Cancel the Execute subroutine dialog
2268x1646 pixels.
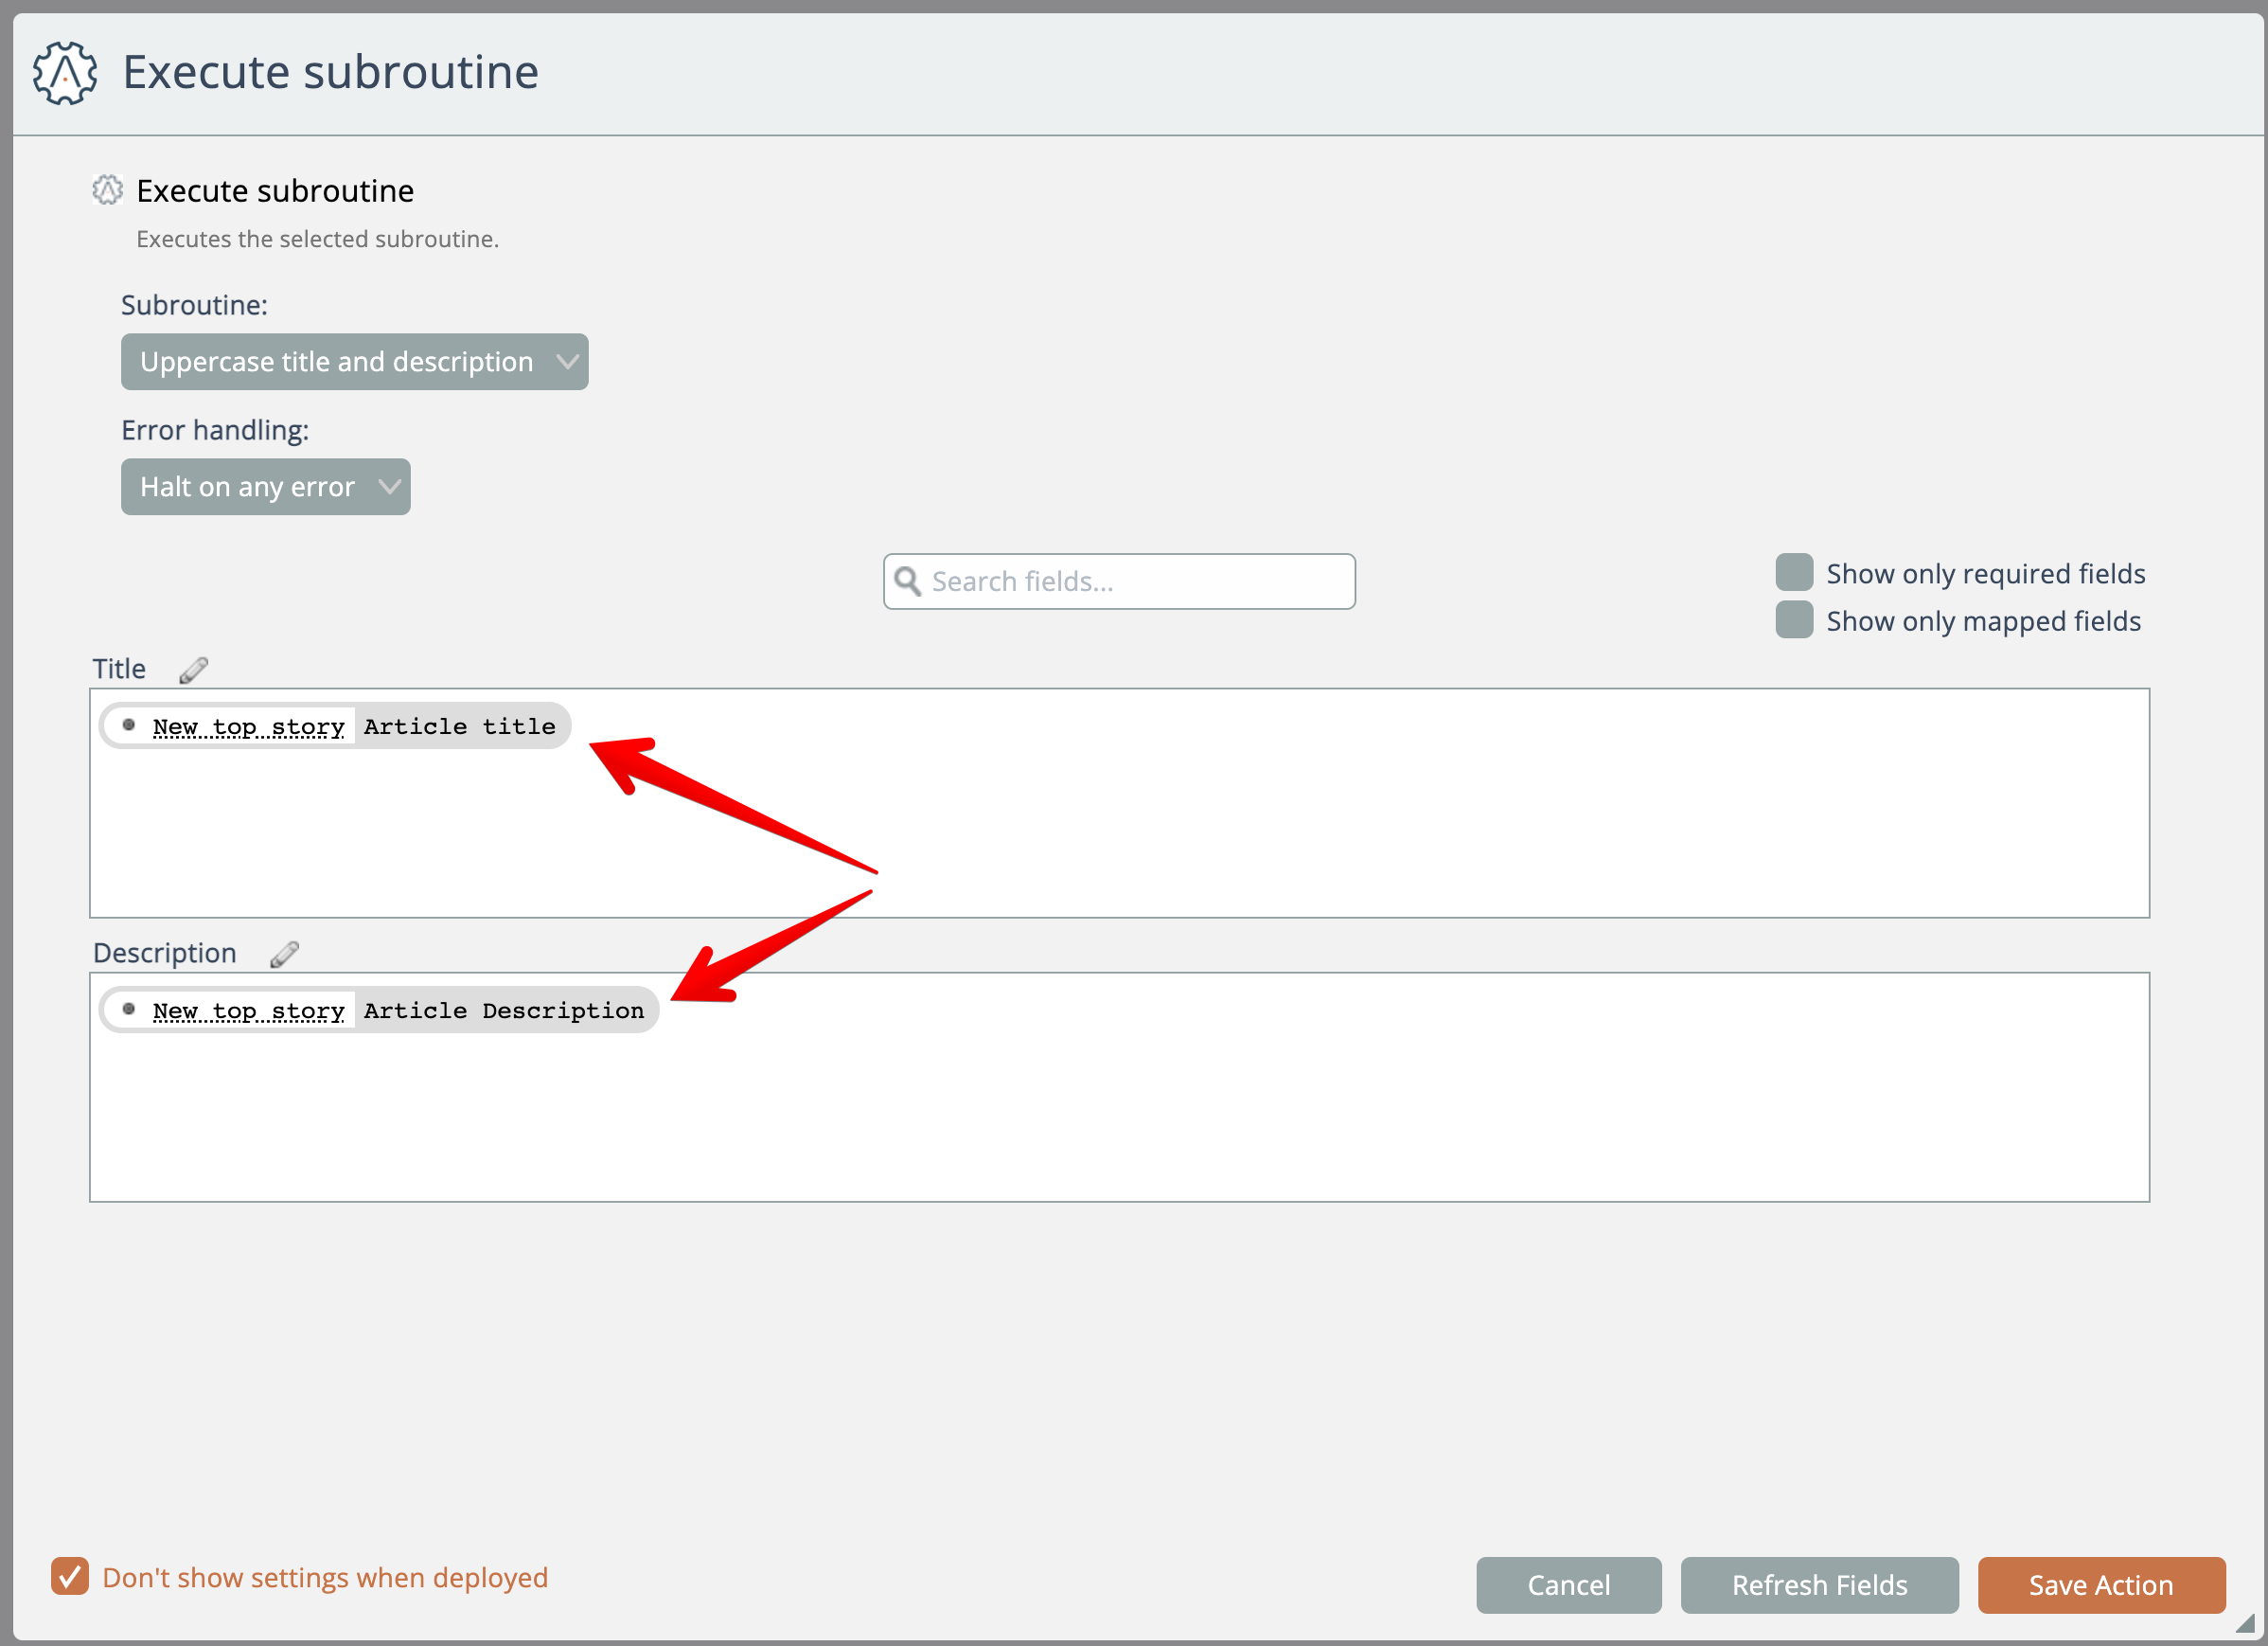(1568, 1585)
